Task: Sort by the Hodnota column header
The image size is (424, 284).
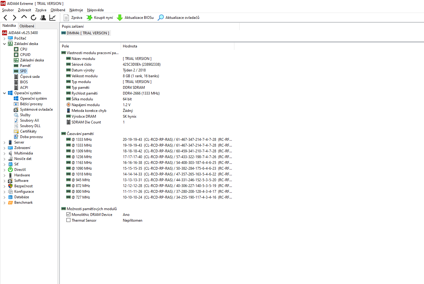Action: click(x=178, y=46)
